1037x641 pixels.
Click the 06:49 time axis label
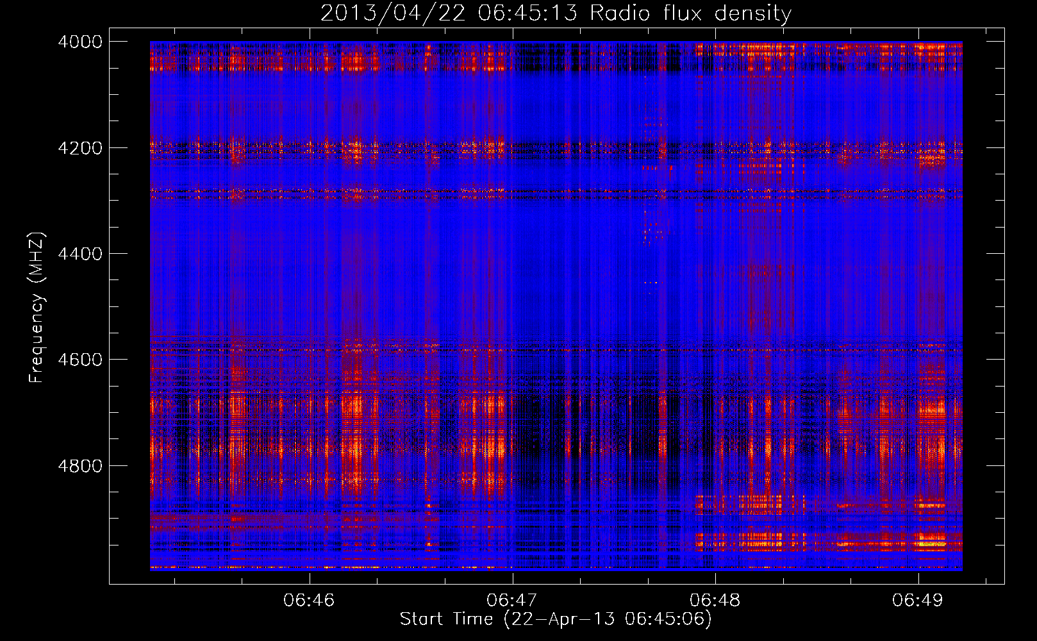point(918,601)
